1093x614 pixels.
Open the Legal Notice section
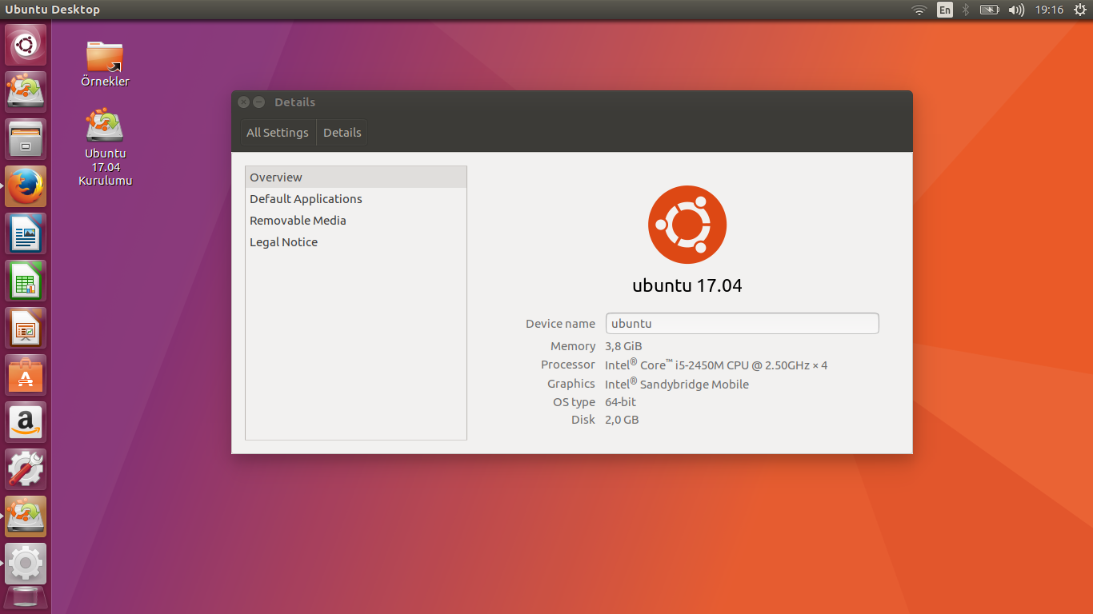356,242
